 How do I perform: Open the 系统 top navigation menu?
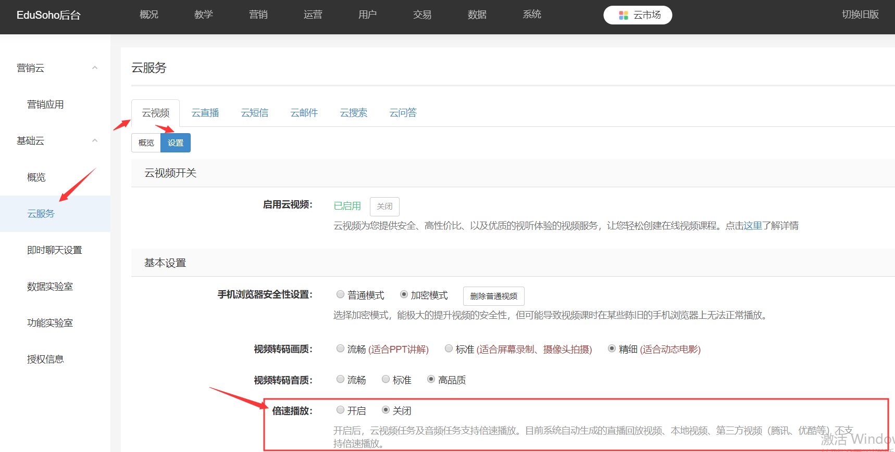[x=531, y=15]
